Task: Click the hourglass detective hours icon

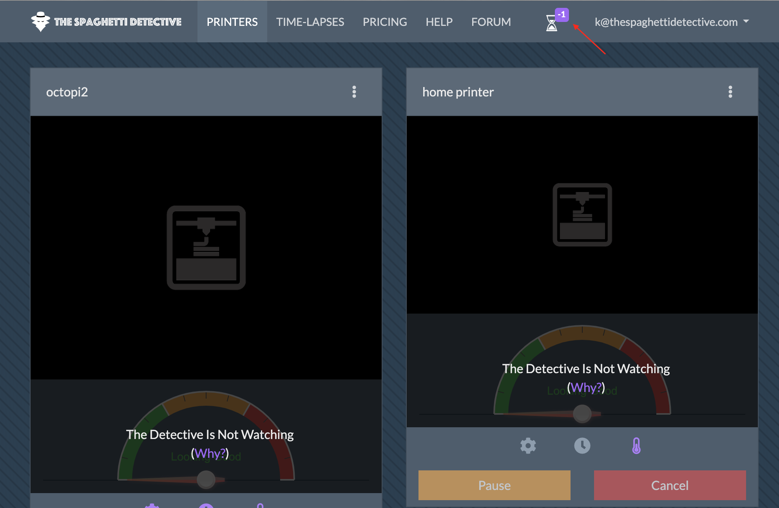Action: pyautogui.click(x=551, y=24)
